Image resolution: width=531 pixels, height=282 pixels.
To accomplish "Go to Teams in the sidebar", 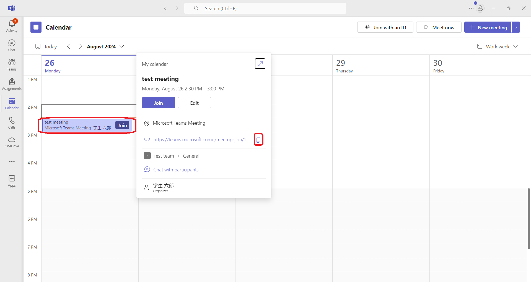I will (x=12, y=65).
